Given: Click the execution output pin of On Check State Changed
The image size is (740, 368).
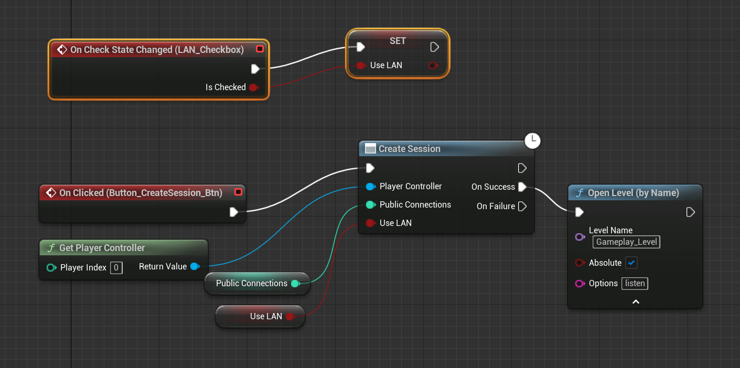Looking at the screenshot, I should (255, 69).
